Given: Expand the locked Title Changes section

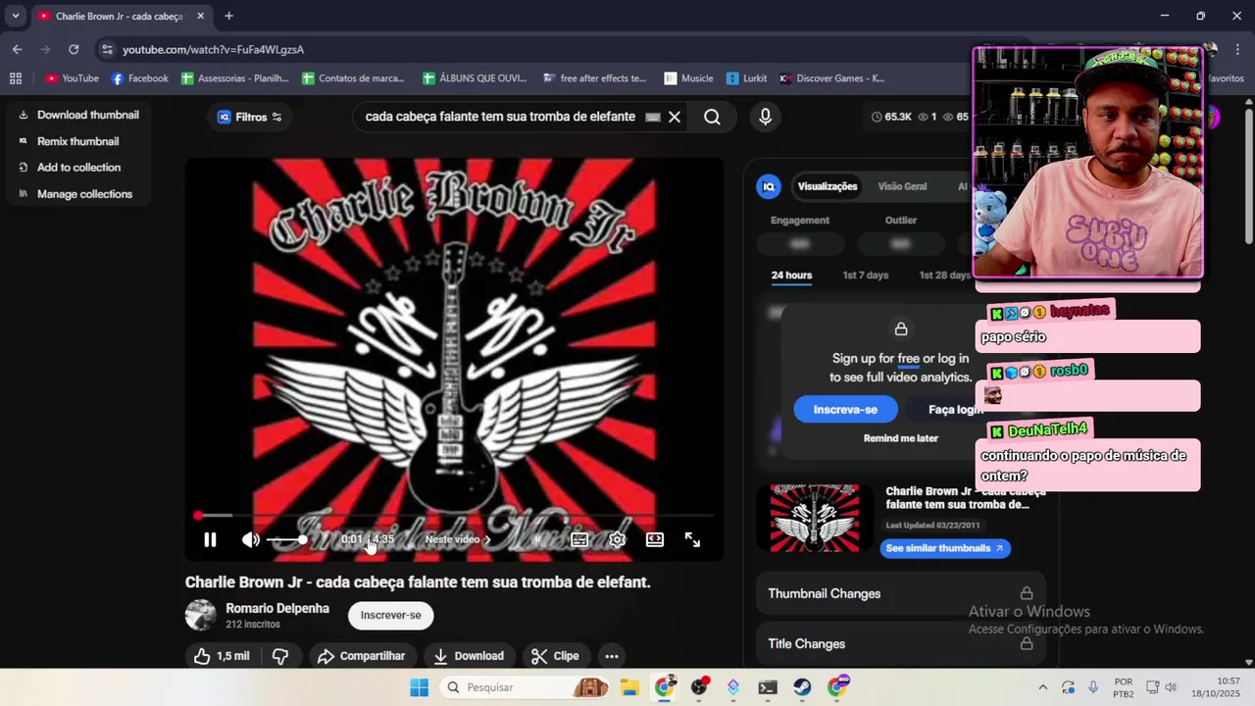Looking at the screenshot, I should tap(900, 643).
